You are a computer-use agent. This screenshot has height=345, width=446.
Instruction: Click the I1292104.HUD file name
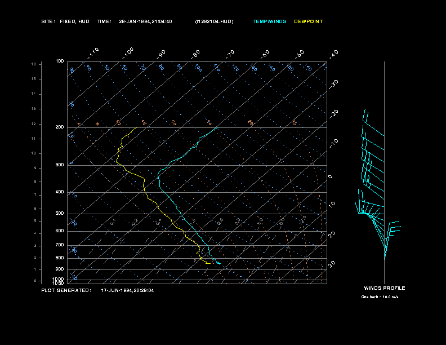pos(214,21)
